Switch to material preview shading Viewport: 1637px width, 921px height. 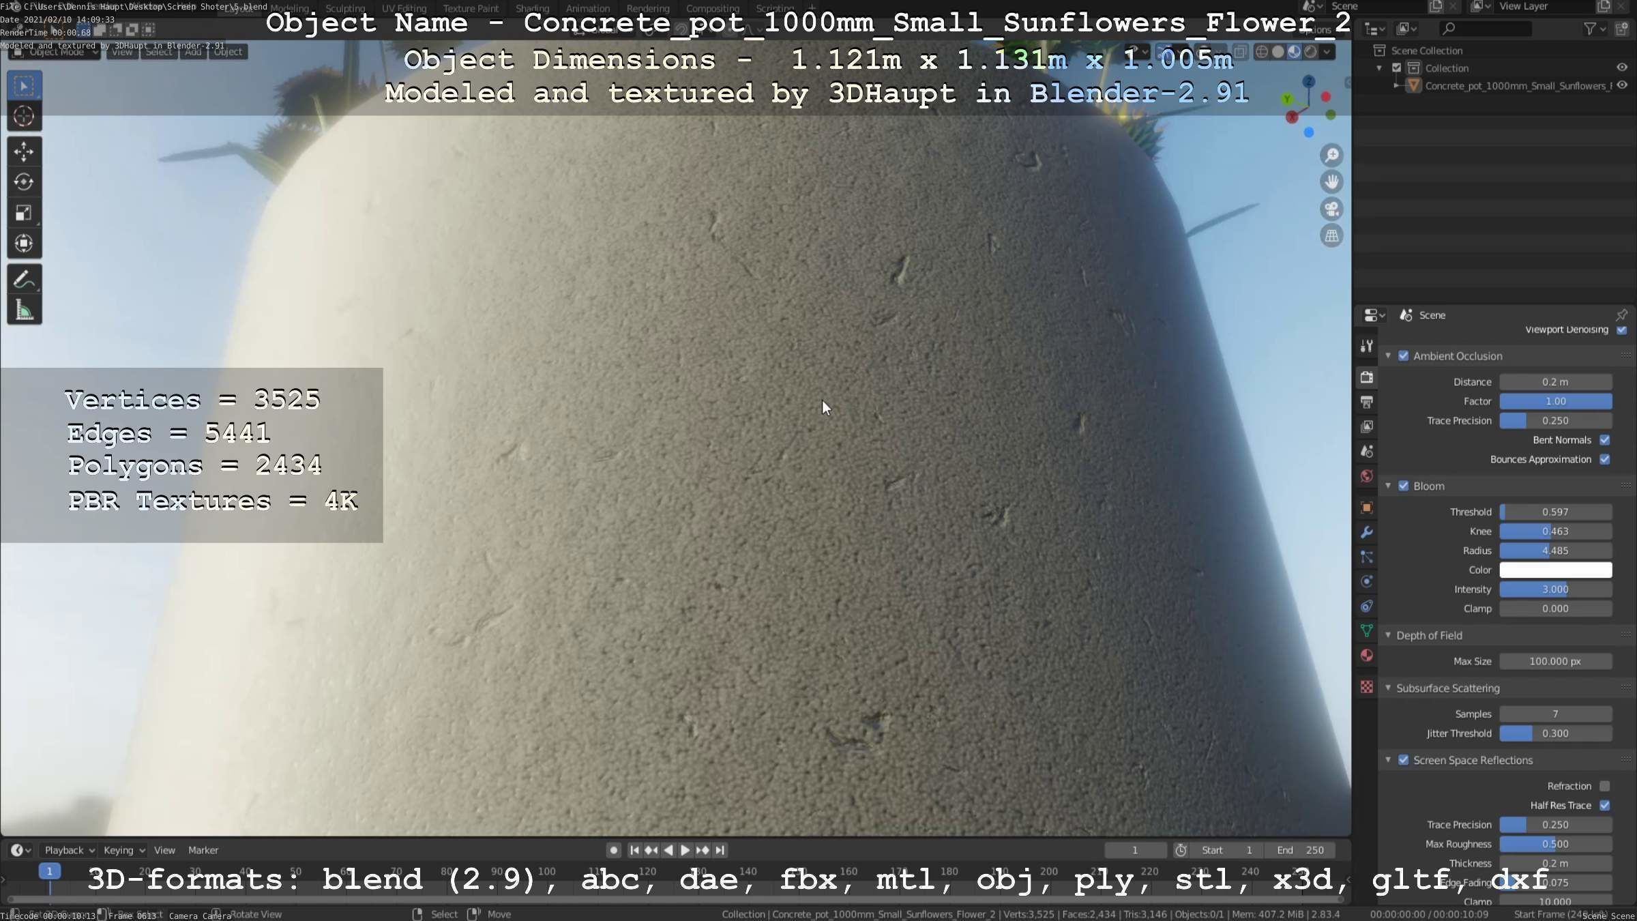[1295, 52]
